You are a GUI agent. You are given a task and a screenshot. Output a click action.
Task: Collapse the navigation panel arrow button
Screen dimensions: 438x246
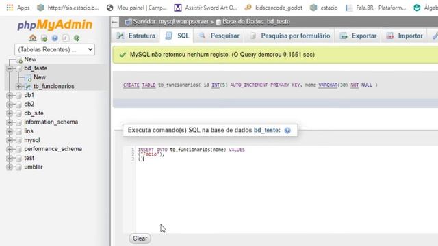pyautogui.click(x=115, y=22)
